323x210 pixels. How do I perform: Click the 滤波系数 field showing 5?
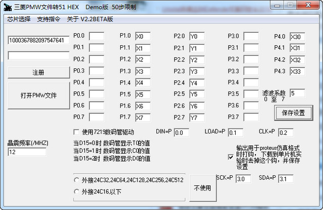(x=297, y=93)
